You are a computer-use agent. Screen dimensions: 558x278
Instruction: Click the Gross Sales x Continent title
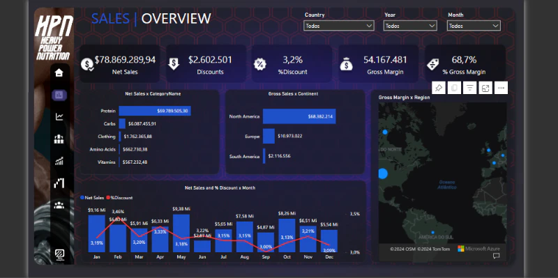[293, 94]
